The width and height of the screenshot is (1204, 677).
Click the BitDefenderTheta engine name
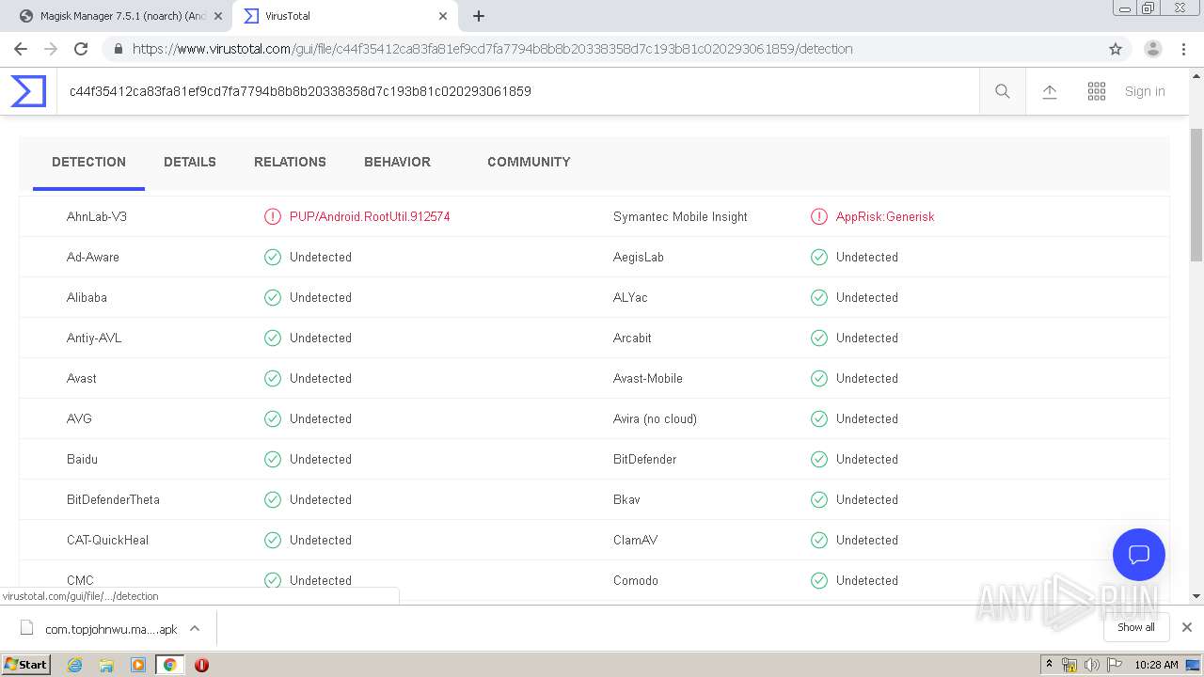113,499
